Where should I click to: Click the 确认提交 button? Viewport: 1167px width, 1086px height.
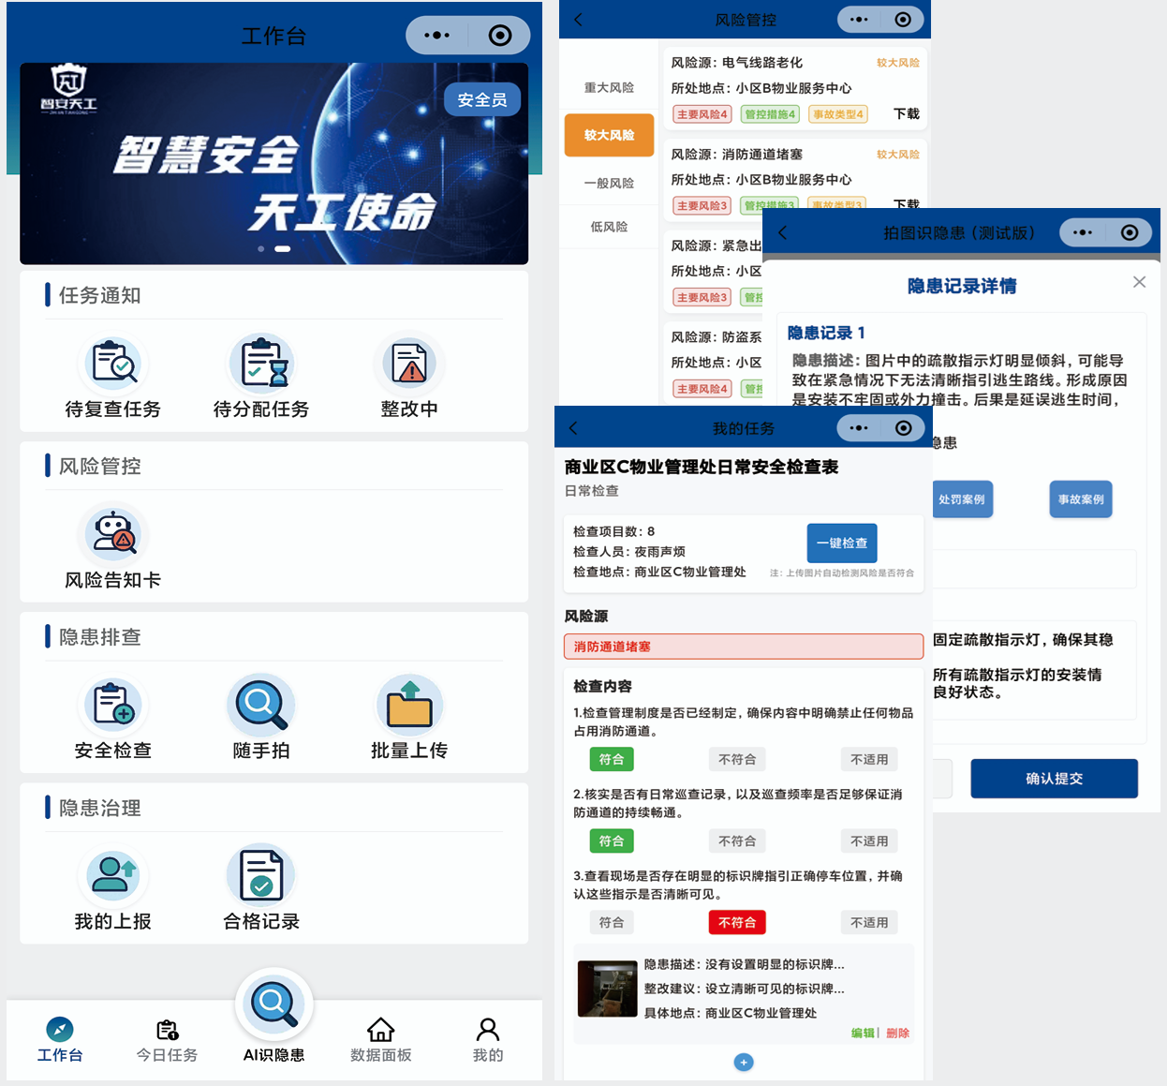coord(1054,779)
